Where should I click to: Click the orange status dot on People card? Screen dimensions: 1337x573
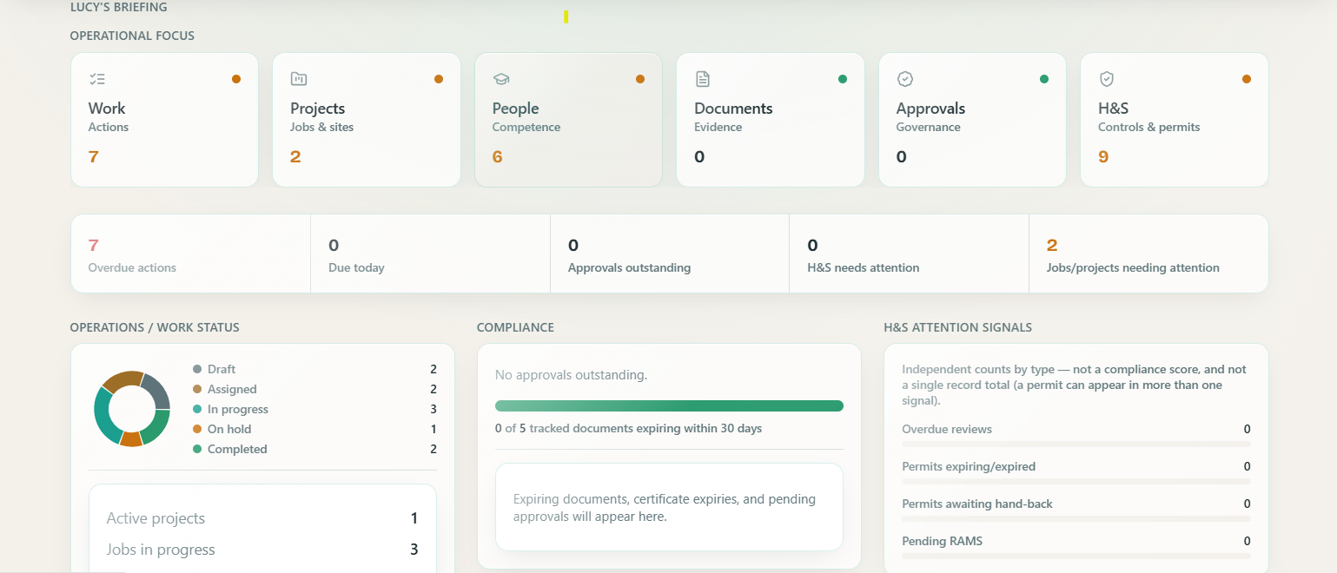pos(640,79)
